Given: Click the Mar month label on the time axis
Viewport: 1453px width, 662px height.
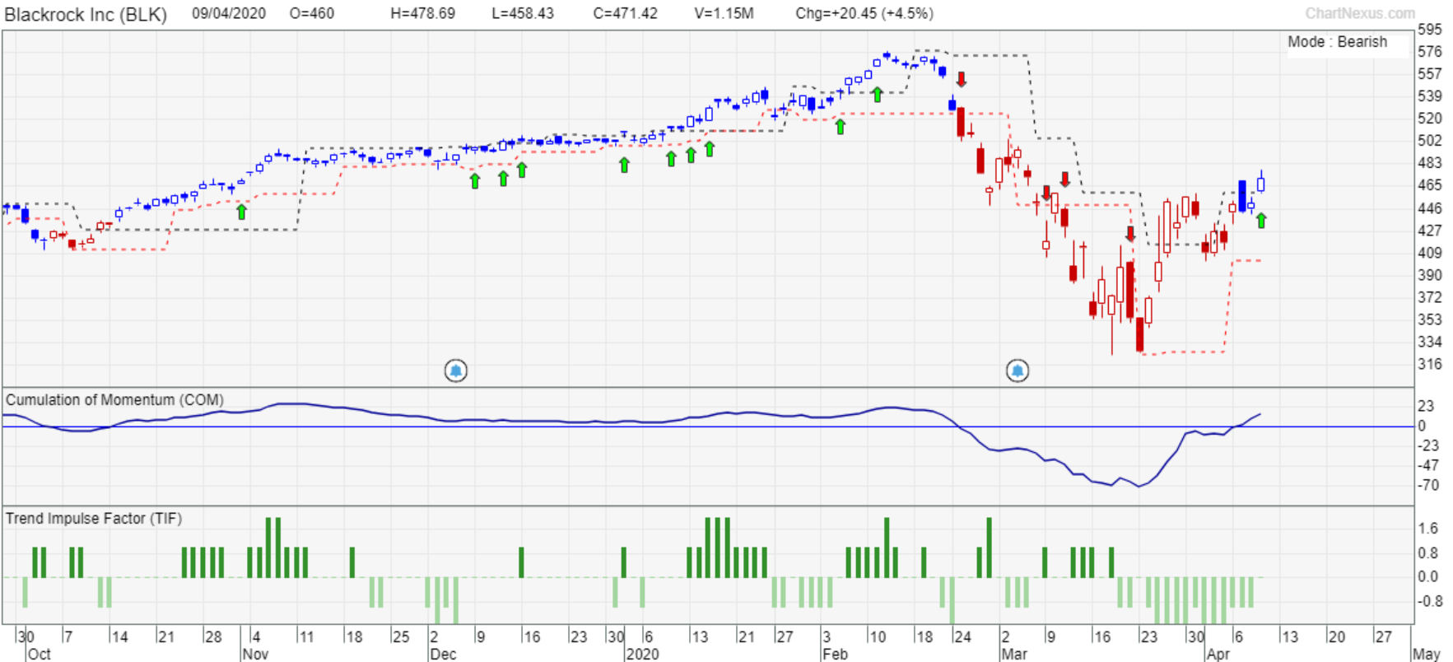Looking at the screenshot, I should pos(1014,654).
